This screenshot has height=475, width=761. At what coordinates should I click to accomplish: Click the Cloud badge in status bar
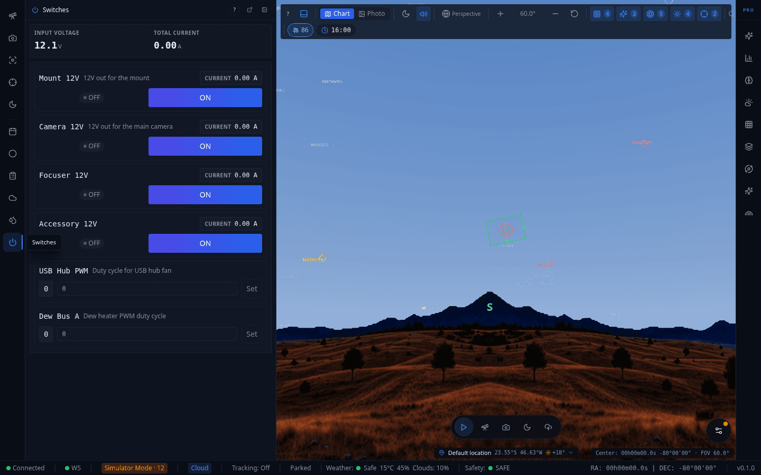[x=200, y=468]
